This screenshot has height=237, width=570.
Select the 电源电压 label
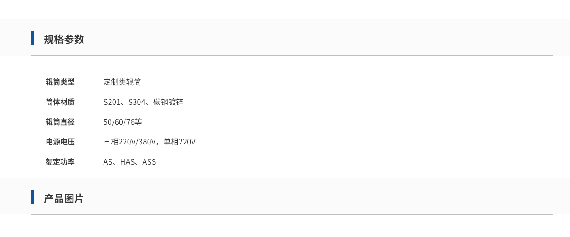click(x=60, y=142)
